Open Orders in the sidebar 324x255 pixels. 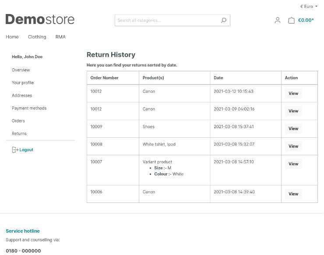[x=18, y=121]
